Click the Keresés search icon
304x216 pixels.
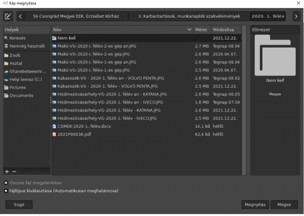tap(6, 38)
